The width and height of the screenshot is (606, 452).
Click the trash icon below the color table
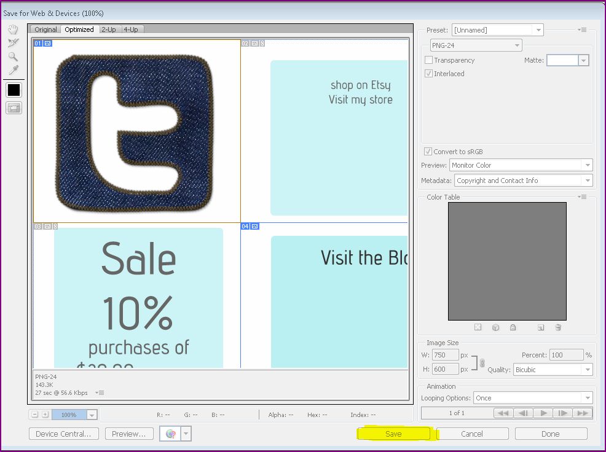point(558,328)
